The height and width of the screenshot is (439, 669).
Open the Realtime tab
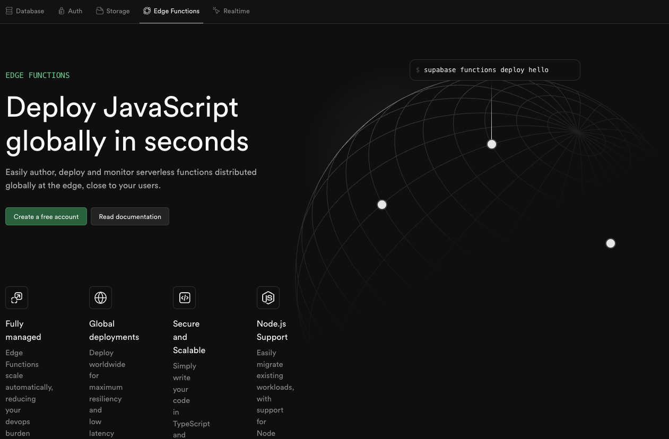click(x=231, y=11)
